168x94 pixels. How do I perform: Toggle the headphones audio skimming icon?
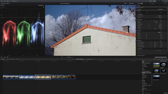pos(158,59)
